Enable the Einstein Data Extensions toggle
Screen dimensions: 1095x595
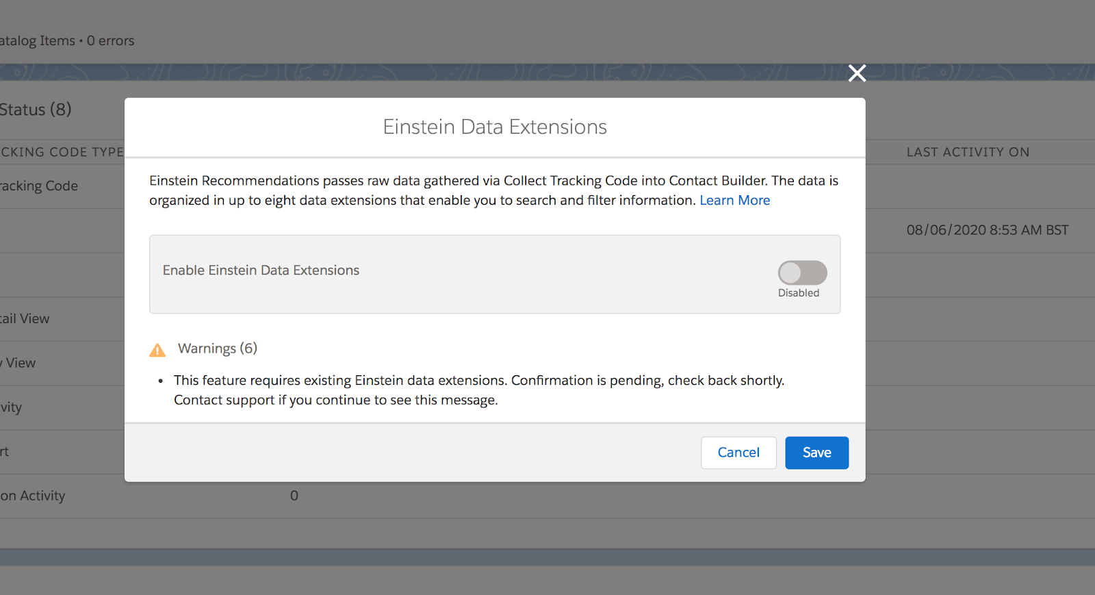[802, 273]
